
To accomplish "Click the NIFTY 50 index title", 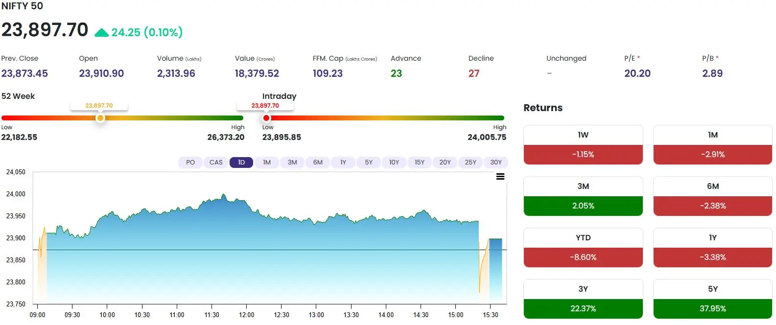I will pos(22,6).
